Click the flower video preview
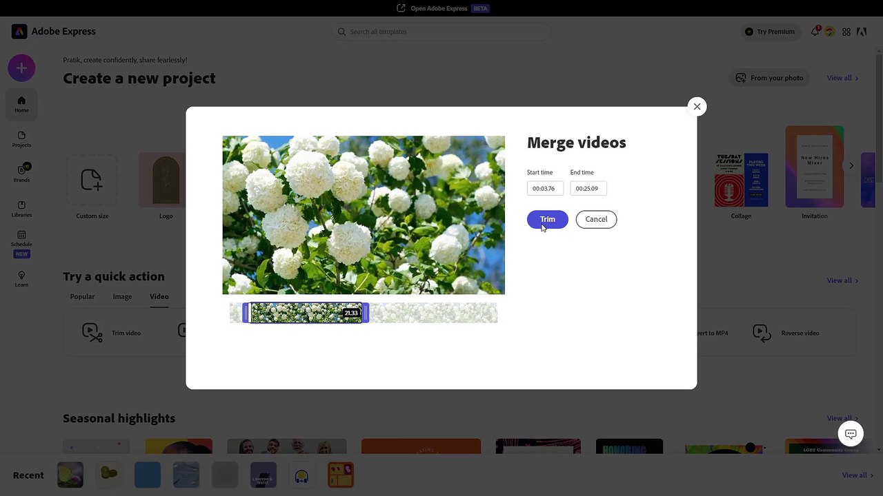 click(x=364, y=215)
